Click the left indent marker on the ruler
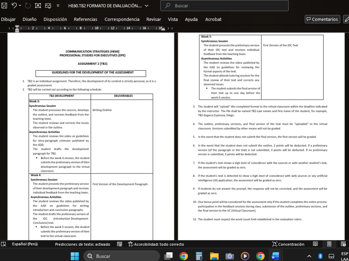349x261 pixels. pos(17,29)
